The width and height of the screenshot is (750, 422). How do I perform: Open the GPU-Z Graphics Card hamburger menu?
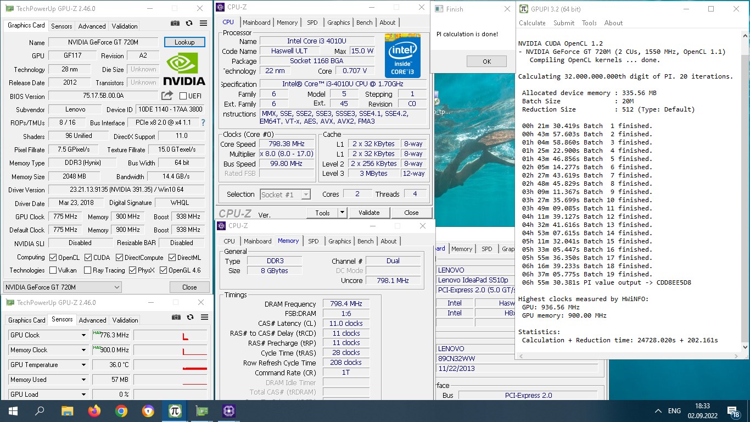click(x=204, y=24)
